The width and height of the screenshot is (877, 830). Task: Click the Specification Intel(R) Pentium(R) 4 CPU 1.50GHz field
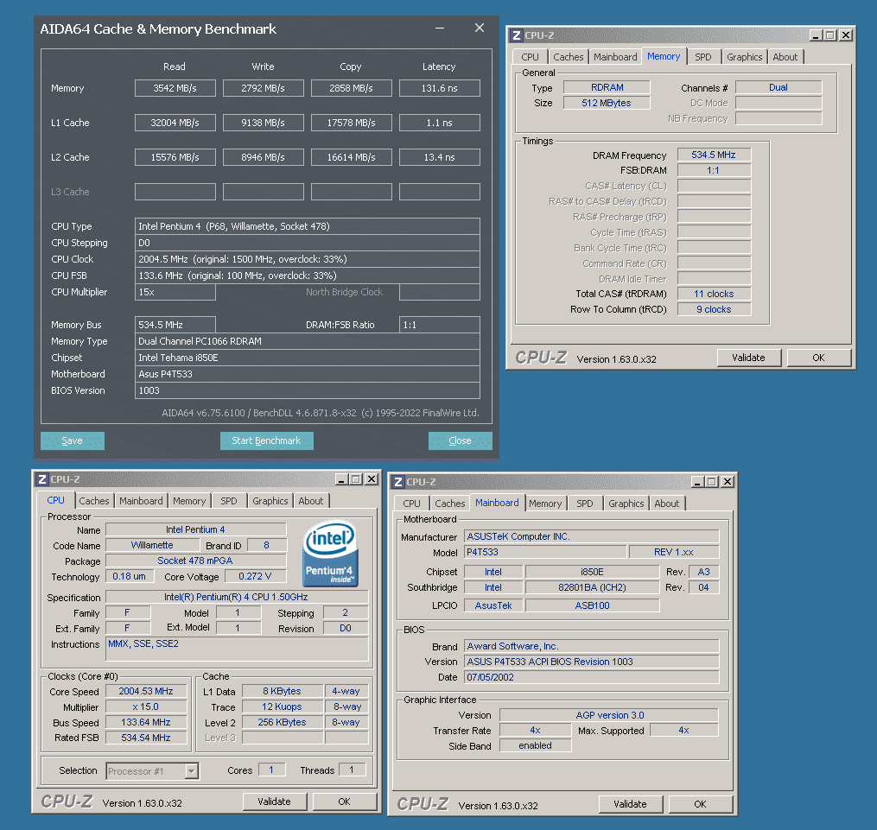point(237,597)
